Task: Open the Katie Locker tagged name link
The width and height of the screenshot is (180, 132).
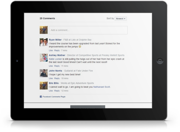Action: tap(55, 59)
